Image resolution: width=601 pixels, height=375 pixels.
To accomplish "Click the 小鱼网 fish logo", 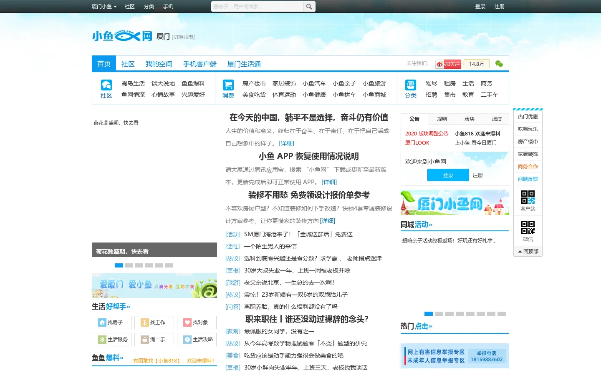I will (122, 36).
